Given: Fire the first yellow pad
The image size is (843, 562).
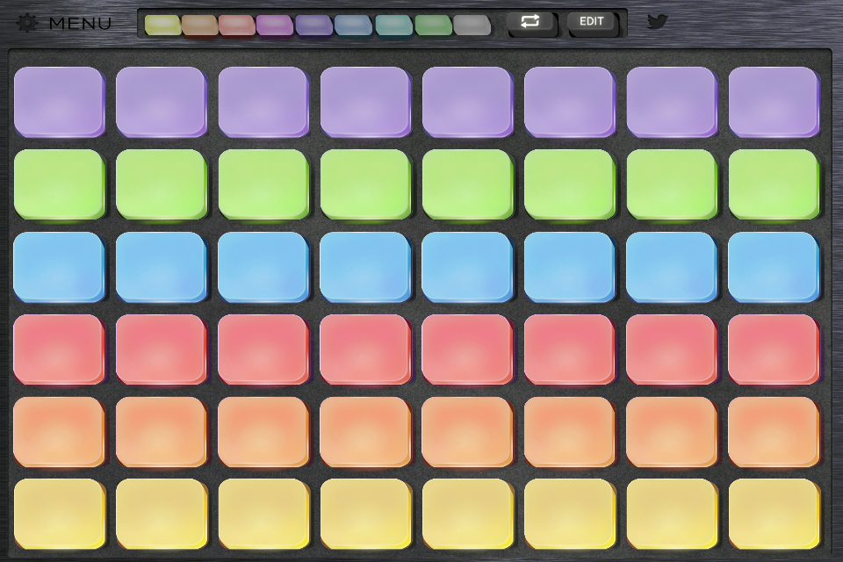Looking at the screenshot, I should coord(59,514).
